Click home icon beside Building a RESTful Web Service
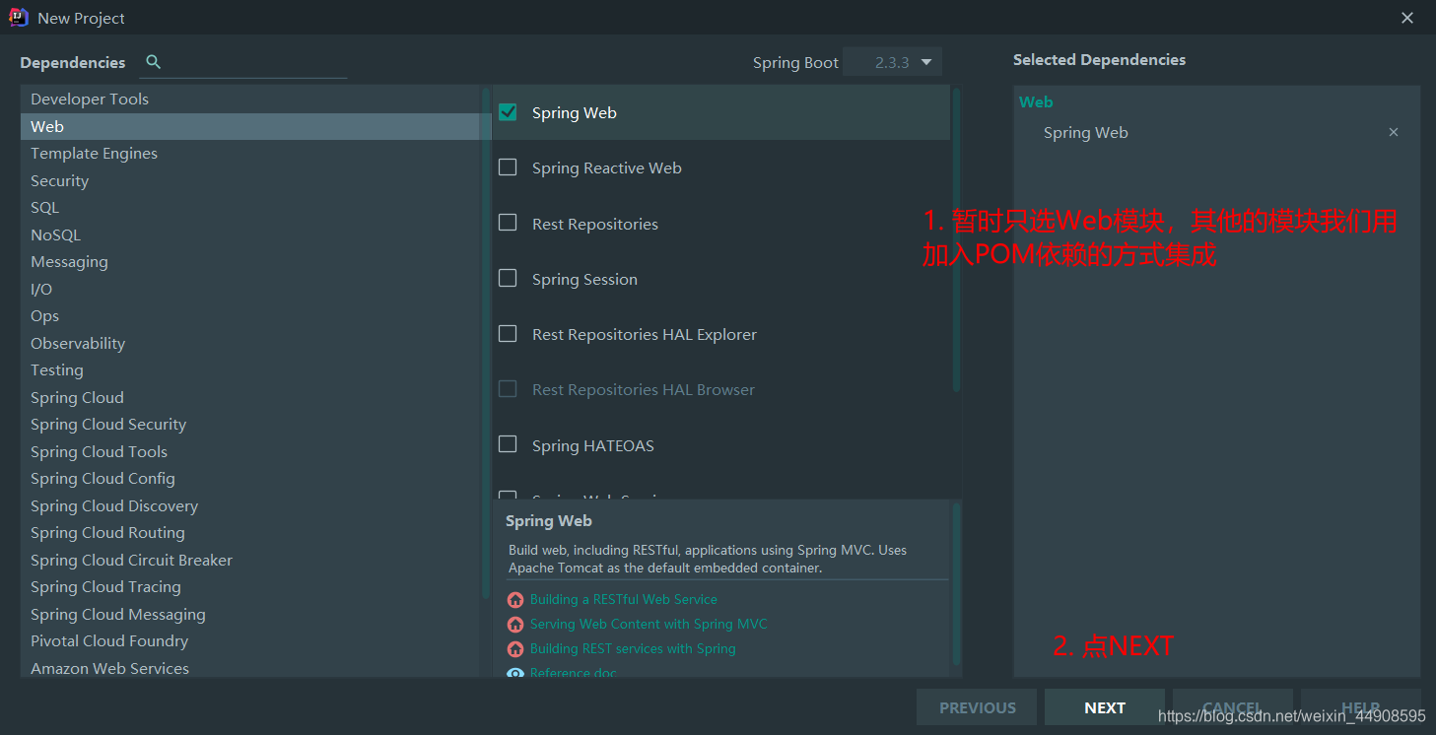The image size is (1436, 735). (515, 599)
